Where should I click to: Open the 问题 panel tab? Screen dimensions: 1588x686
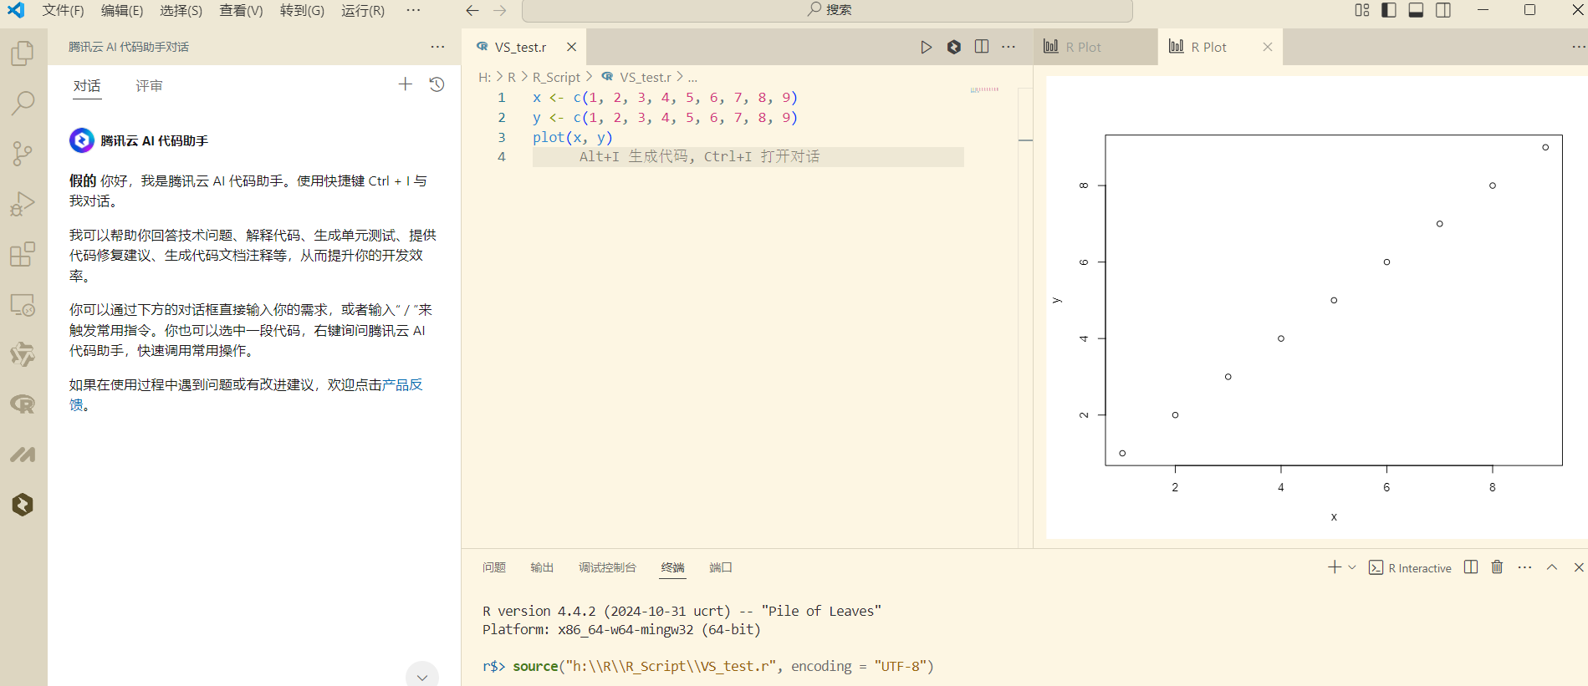click(494, 567)
